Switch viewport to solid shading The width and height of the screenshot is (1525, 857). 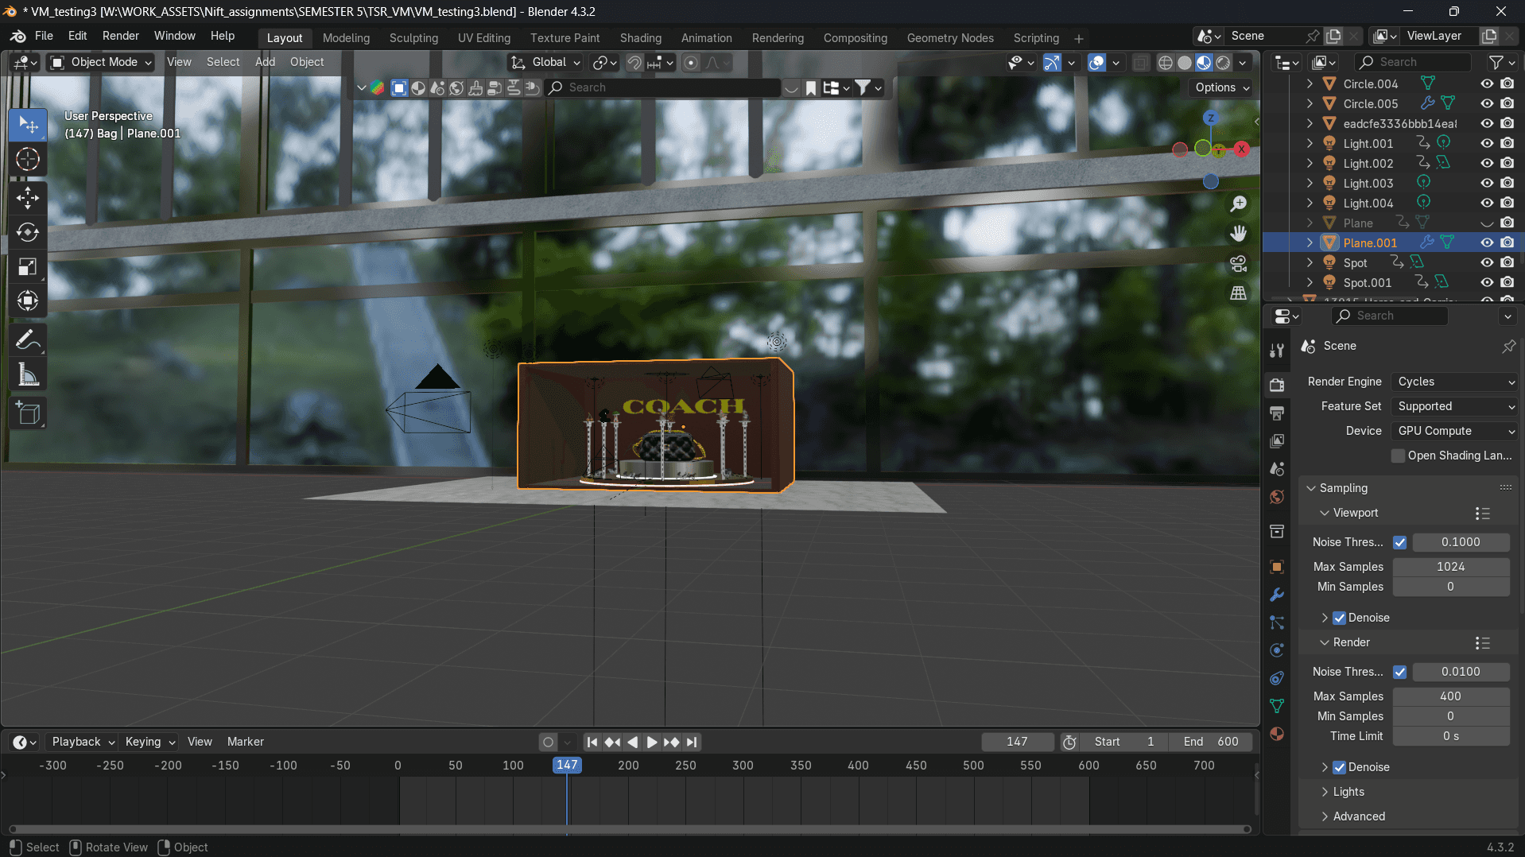pos(1185,63)
